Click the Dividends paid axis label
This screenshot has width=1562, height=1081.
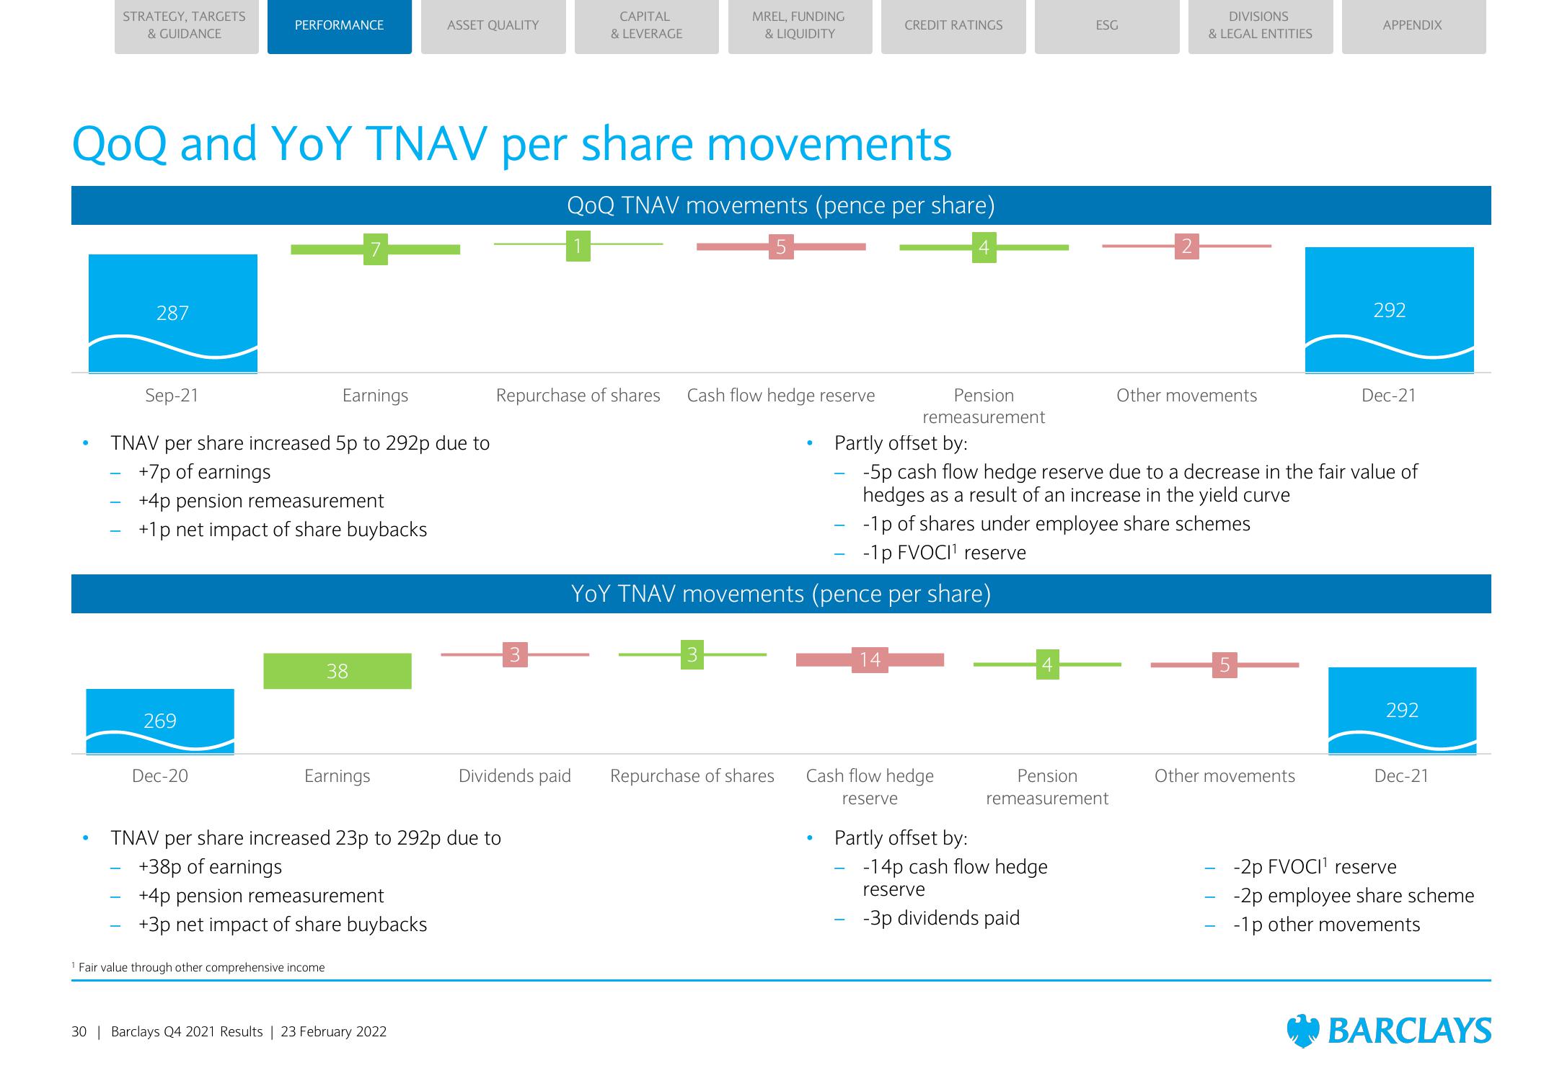pos(515,776)
